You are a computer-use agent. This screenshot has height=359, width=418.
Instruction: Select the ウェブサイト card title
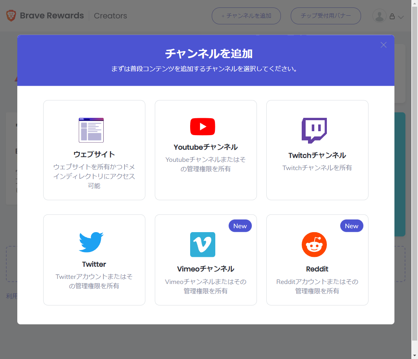point(94,154)
